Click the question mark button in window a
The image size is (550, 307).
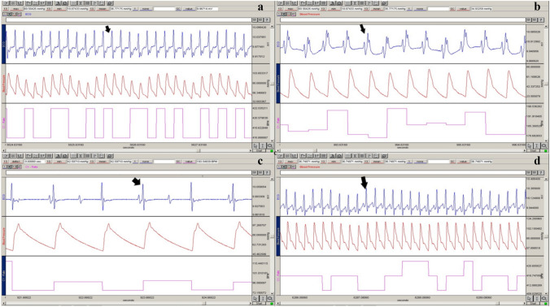tap(267, 20)
